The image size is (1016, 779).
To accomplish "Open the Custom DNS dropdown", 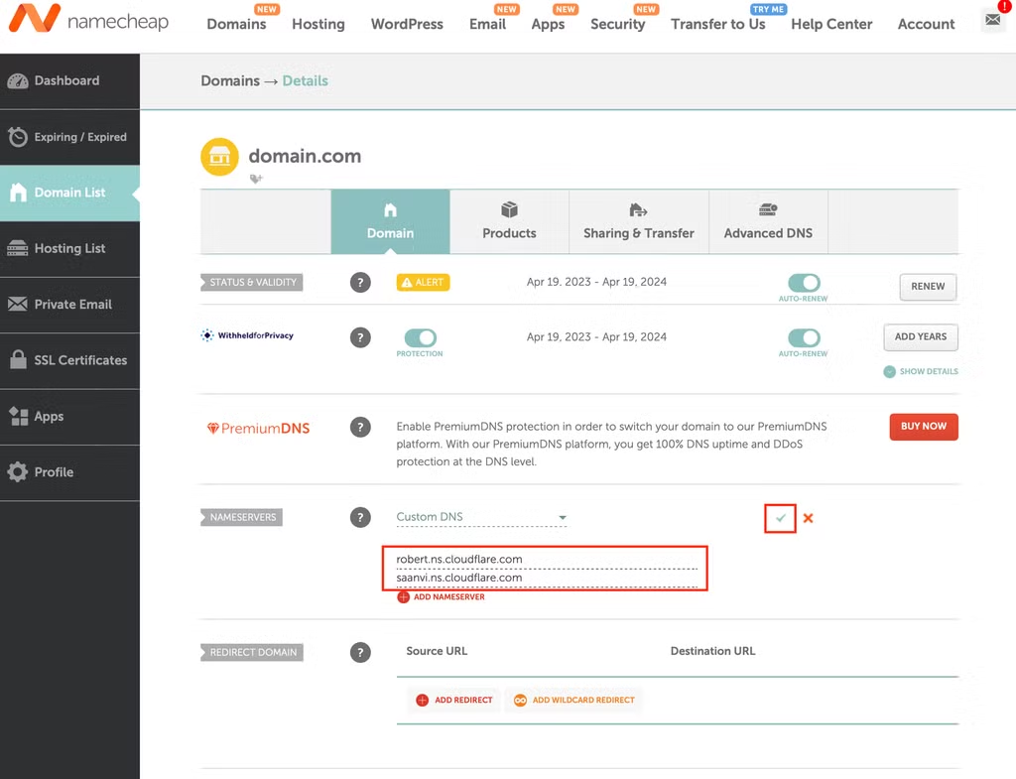I will point(481,517).
